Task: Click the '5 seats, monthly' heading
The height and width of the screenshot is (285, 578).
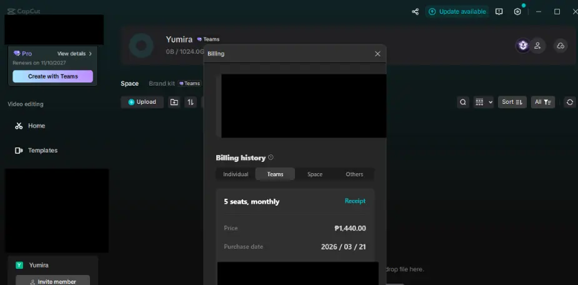Action: click(x=252, y=202)
